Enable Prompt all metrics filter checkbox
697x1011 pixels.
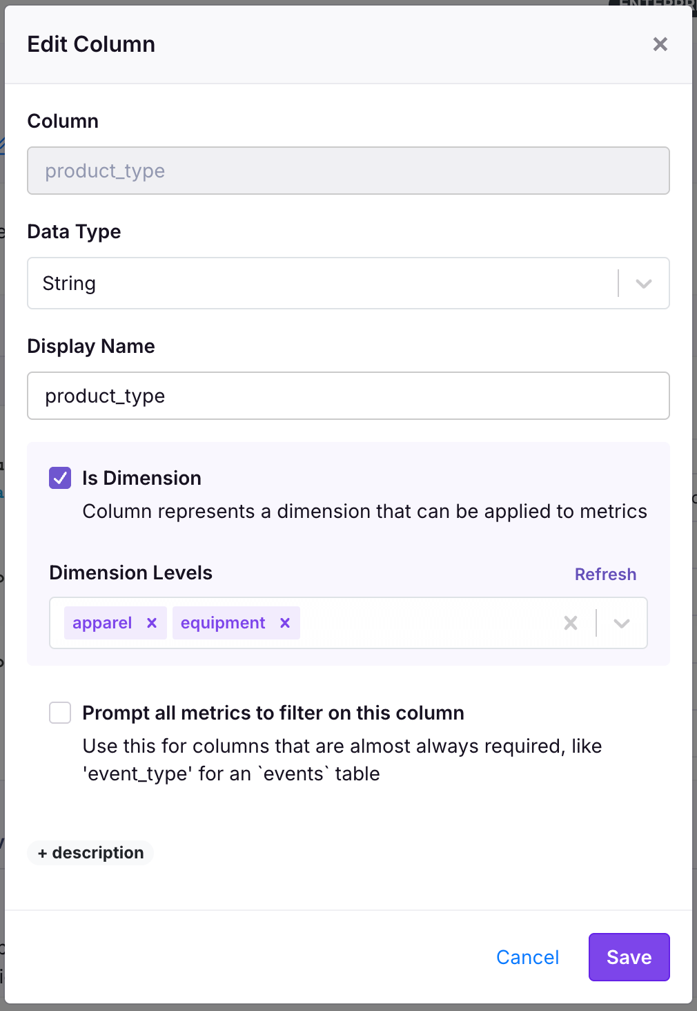tap(60, 713)
